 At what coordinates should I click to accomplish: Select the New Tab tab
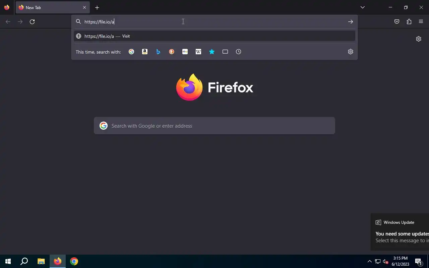(x=53, y=7)
